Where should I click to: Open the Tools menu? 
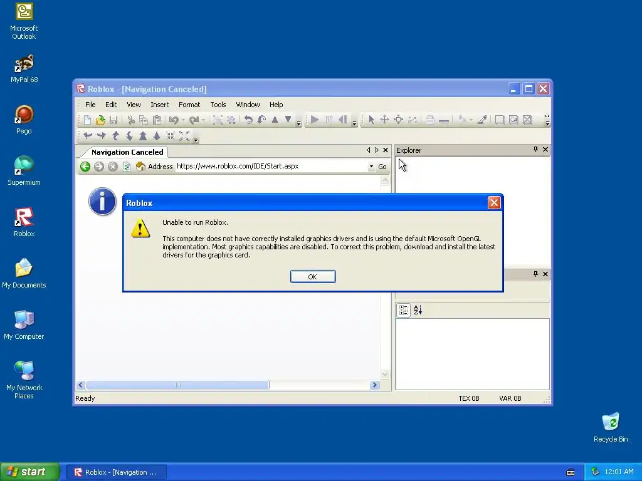[218, 105]
